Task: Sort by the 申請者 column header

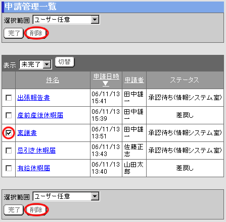Action: (x=134, y=80)
